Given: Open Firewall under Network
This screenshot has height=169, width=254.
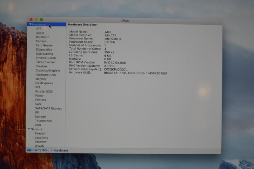Looking at the screenshot, I should [x=40, y=133].
